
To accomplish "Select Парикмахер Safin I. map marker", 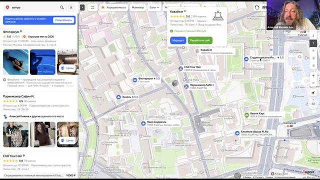I will tap(186, 86).
